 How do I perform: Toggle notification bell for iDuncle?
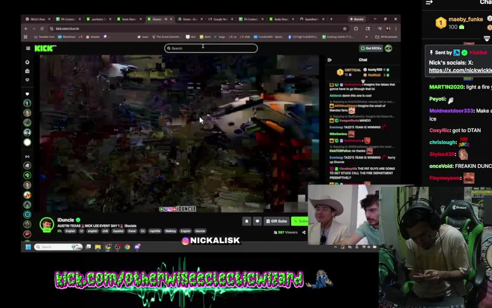coord(246,221)
